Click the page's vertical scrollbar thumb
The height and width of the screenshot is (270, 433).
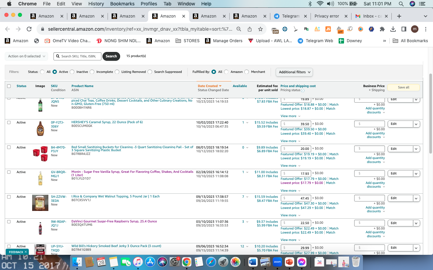coord(430,113)
